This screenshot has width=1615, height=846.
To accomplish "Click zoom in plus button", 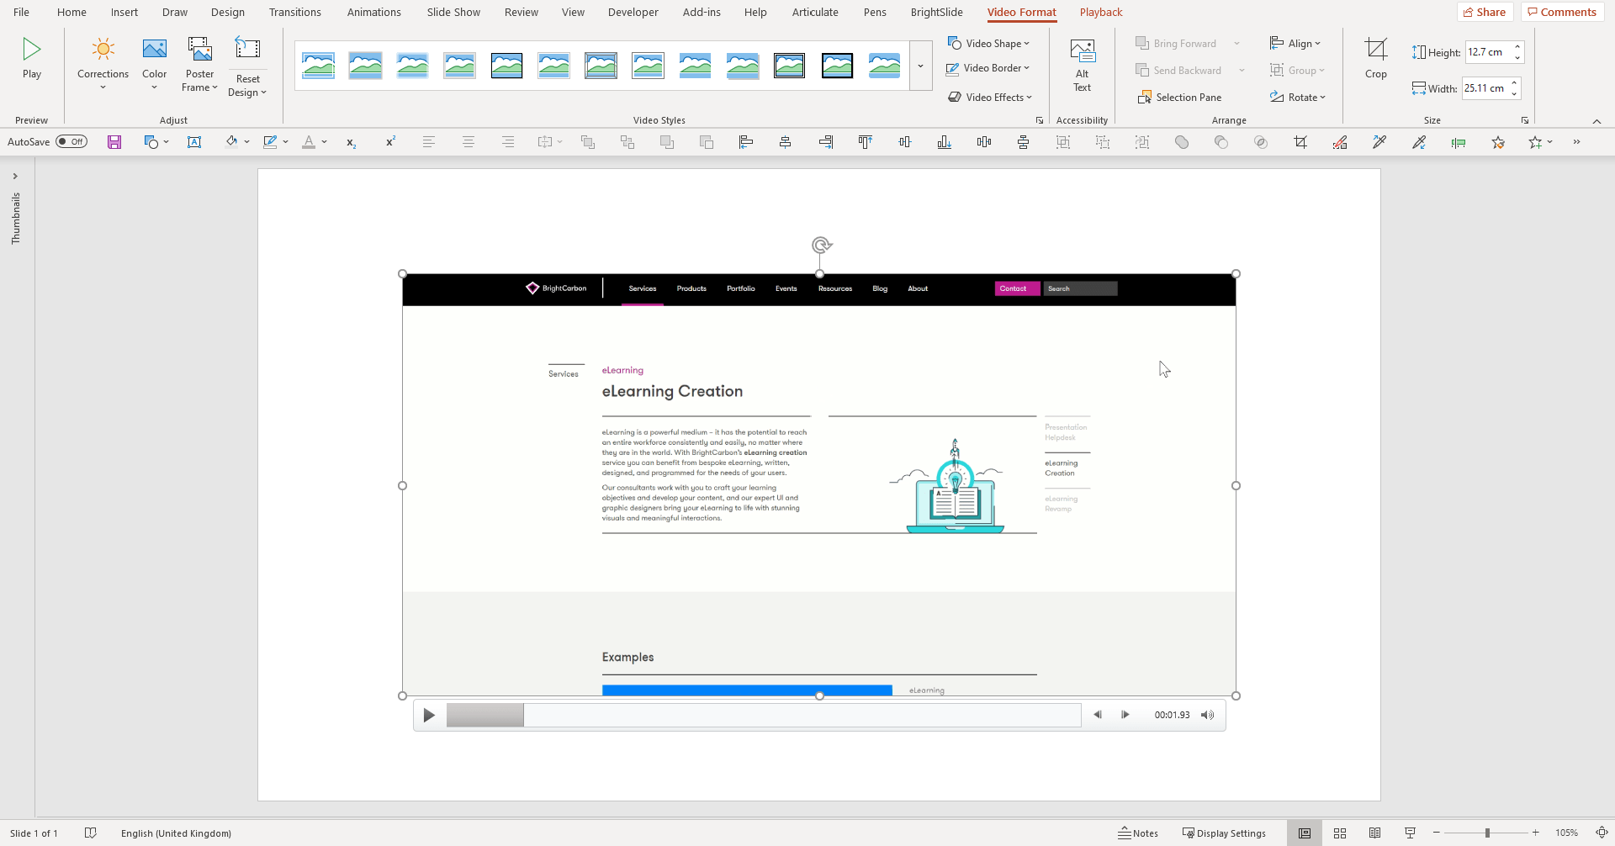I will click(1536, 833).
